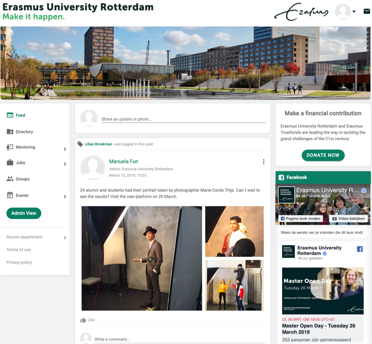This screenshot has height=344, width=372.
Task: Click the profile avatar in the header
Action: 343,11
